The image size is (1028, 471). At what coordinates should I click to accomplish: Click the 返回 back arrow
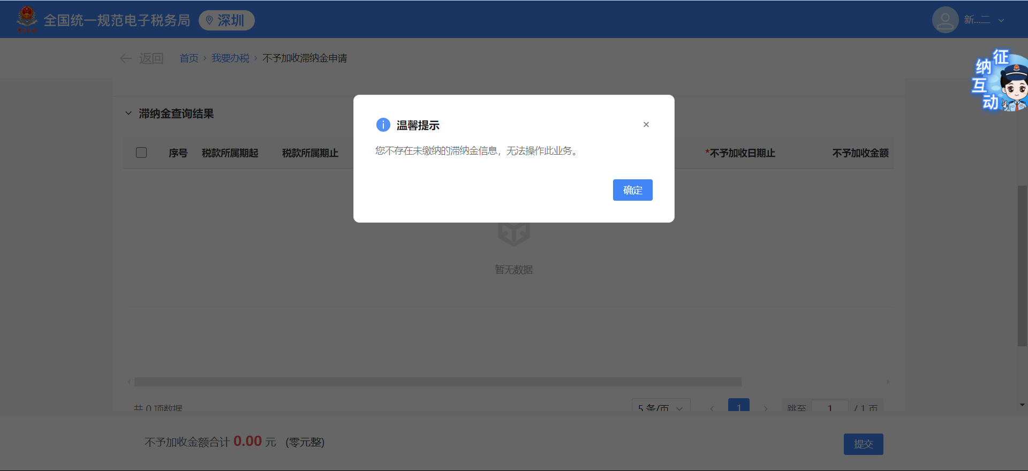tap(126, 58)
